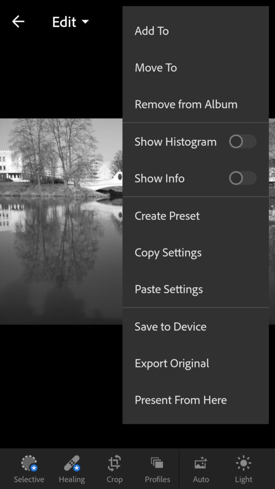Enable the Show Histogram switch
Screen dimensions: 275x489
coord(243,141)
